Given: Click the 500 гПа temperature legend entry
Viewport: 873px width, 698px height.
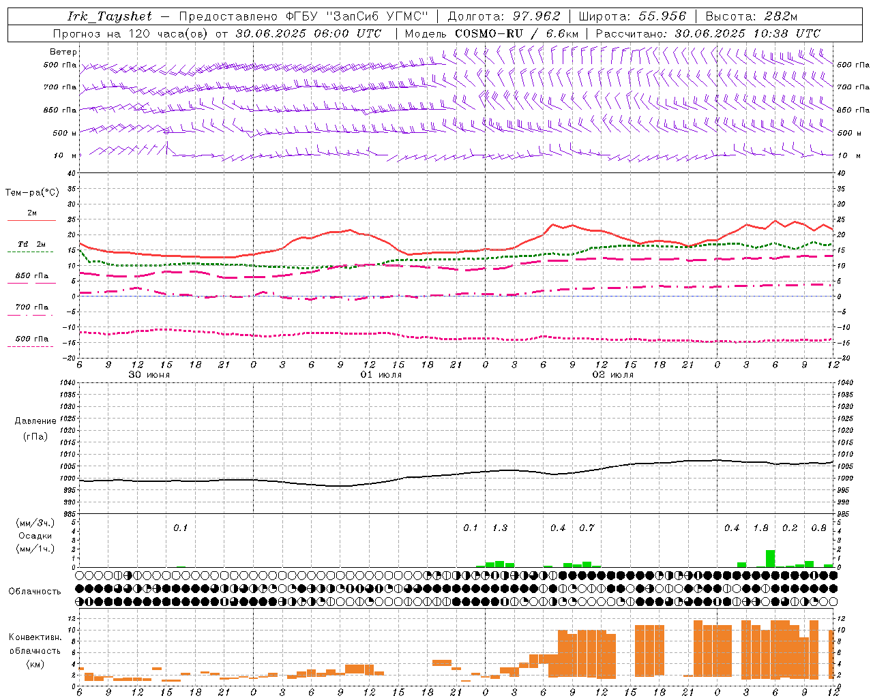Looking at the screenshot, I should tap(32, 339).
